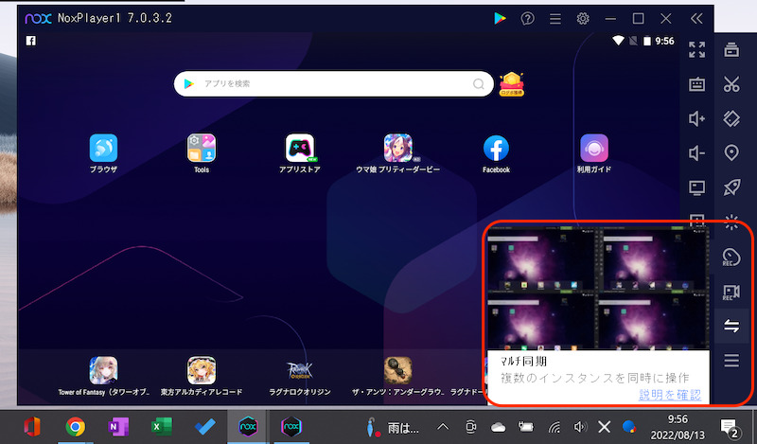Open NoxPlayer settings gear in title bar
Viewport: 757px width, 444px height.
click(583, 18)
